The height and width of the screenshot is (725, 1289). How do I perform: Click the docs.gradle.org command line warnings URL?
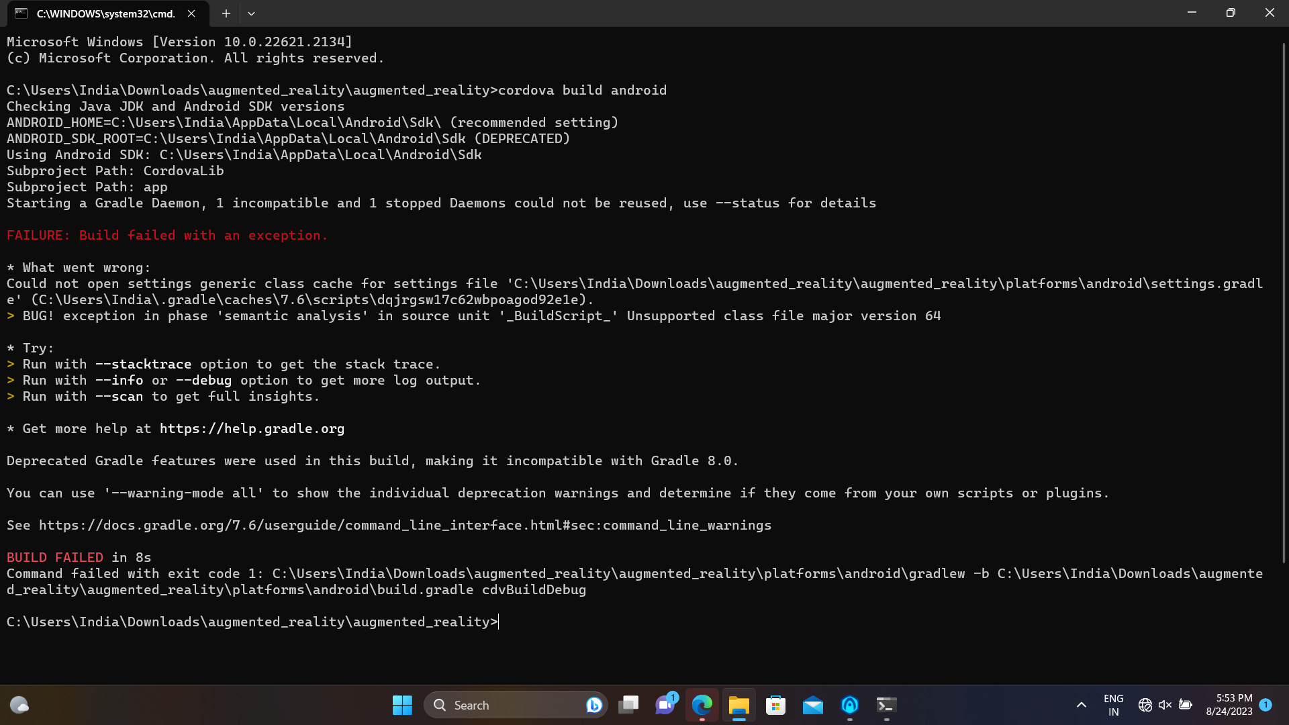pos(405,526)
